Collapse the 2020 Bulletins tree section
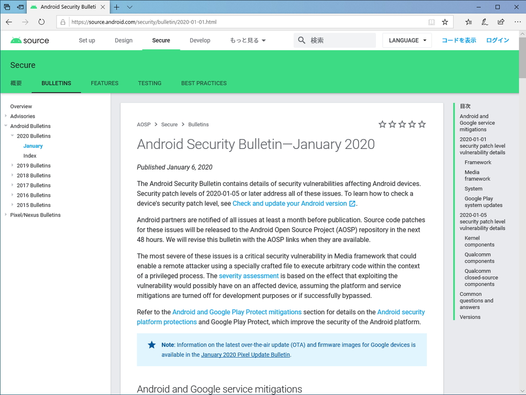Viewport: 526px width, 395px height. coord(13,136)
